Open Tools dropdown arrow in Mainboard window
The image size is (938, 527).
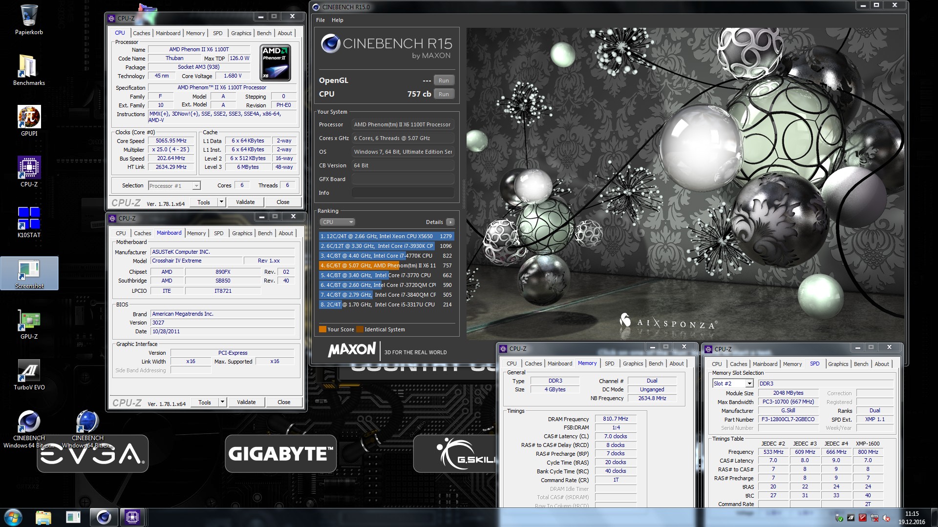222,402
